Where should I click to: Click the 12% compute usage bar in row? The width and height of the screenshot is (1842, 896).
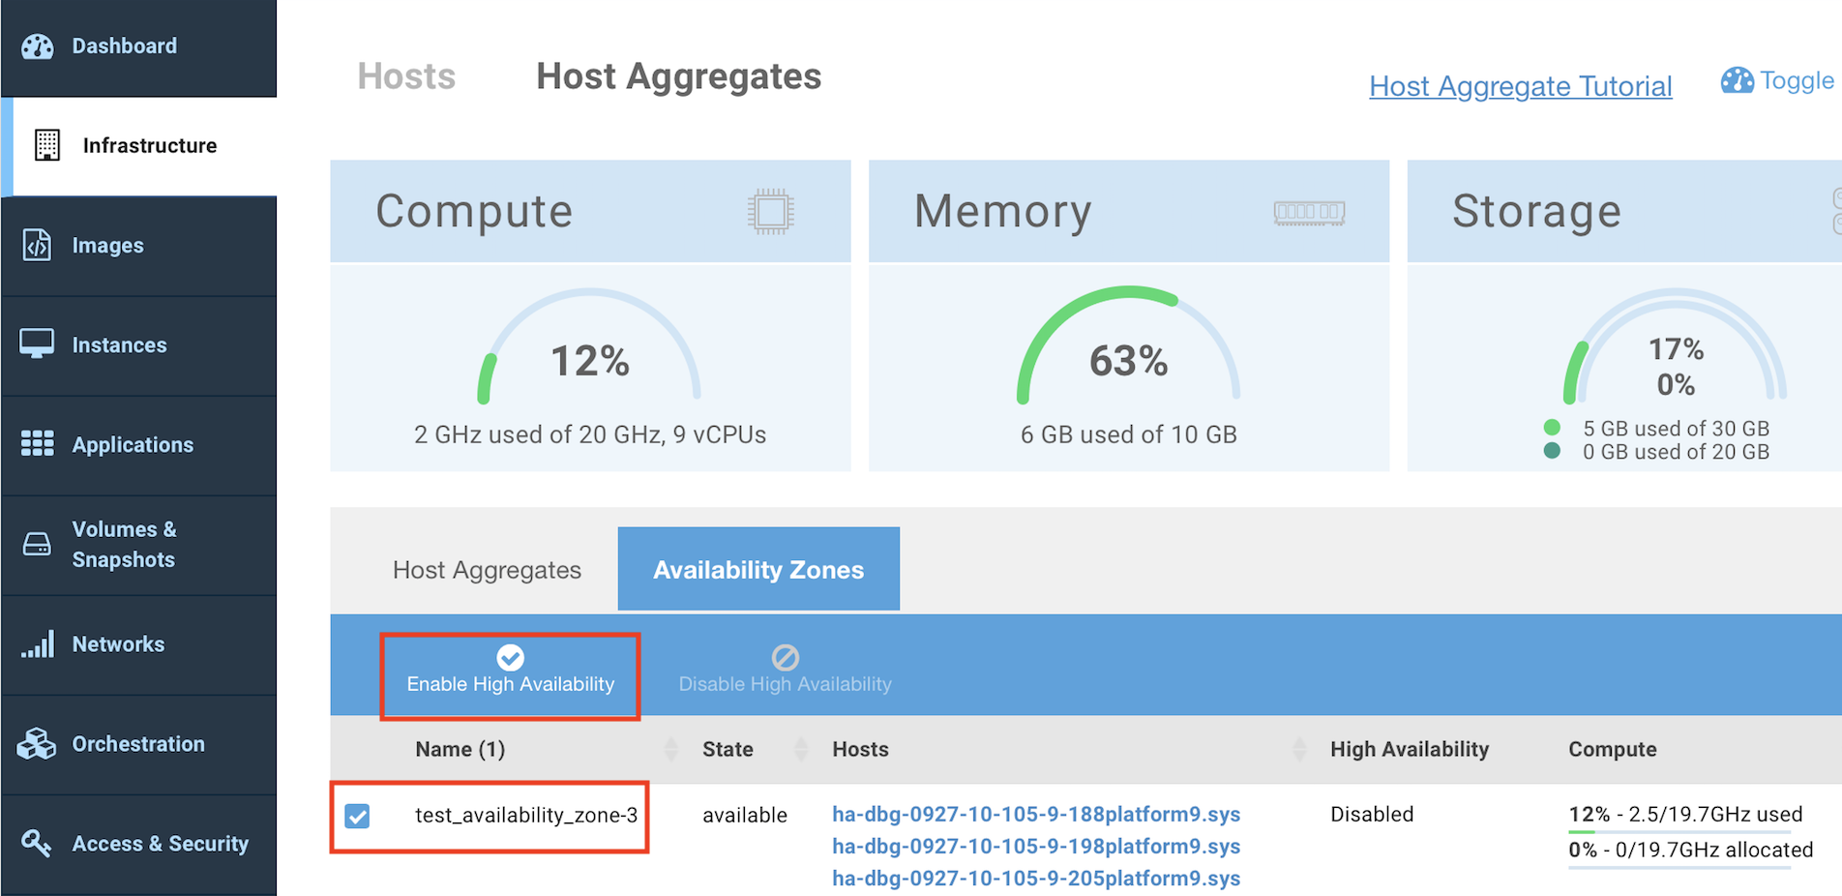coord(1679,831)
